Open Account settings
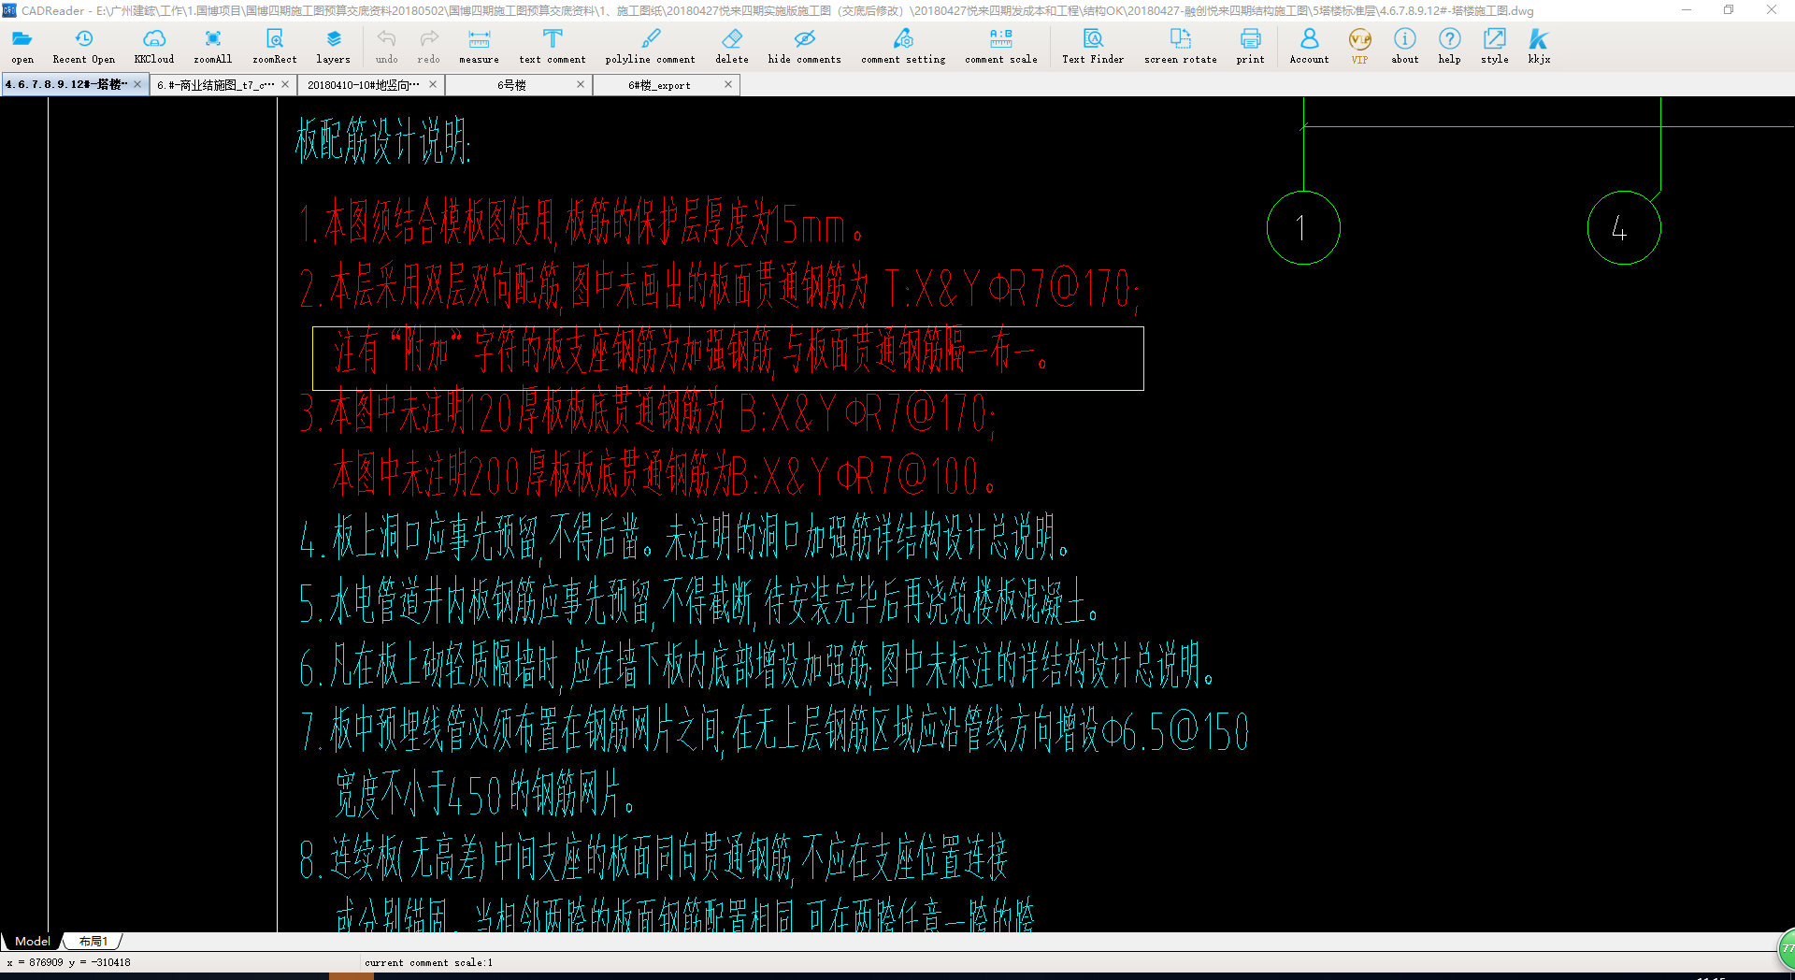 [1309, 46]
